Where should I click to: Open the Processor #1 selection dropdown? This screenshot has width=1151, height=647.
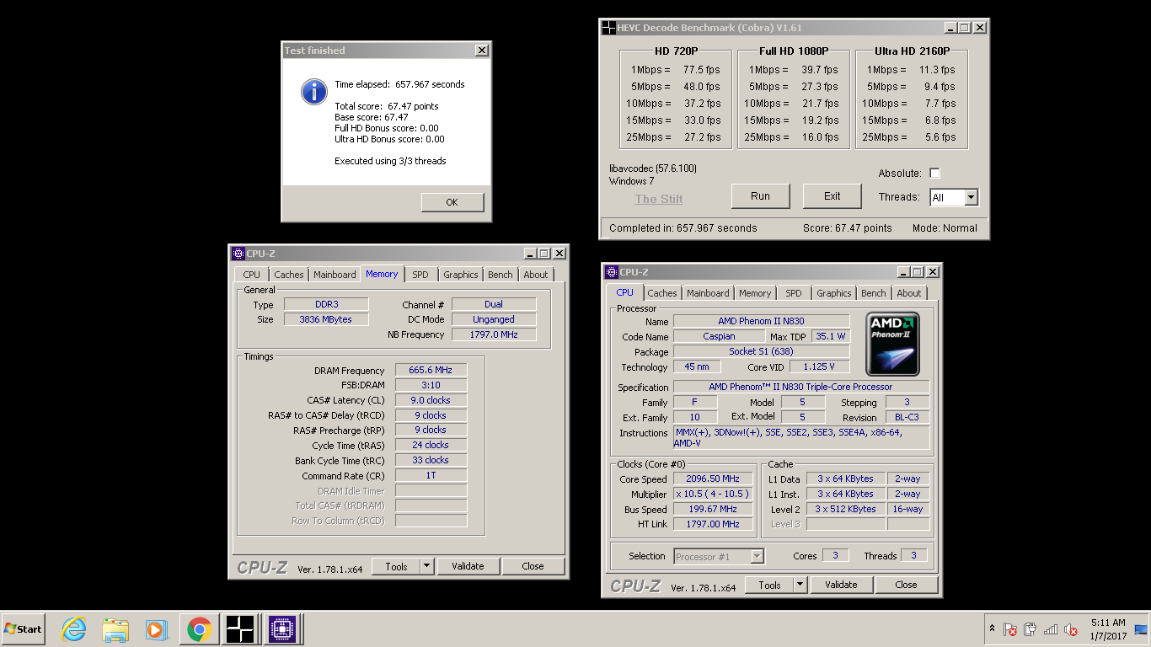(719, 556)
